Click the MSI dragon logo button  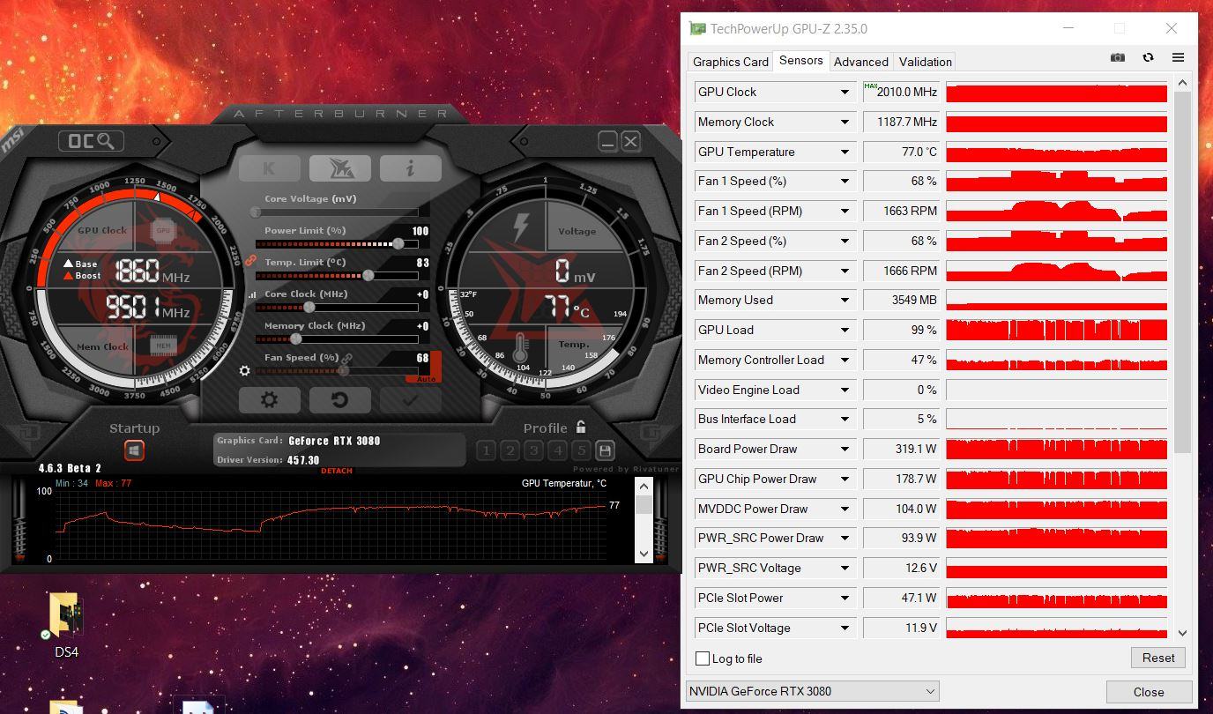pyautogui.click(x=339, y=167)
